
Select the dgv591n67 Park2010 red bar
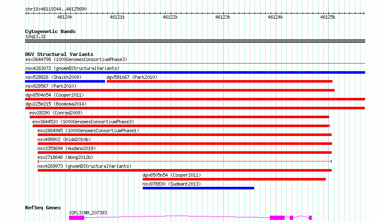tap(219, 81)
